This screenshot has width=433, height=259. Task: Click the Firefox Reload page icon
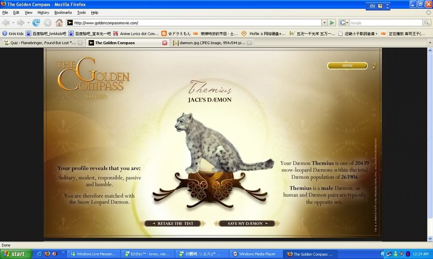pyautogui.click(x=36, y=23)
